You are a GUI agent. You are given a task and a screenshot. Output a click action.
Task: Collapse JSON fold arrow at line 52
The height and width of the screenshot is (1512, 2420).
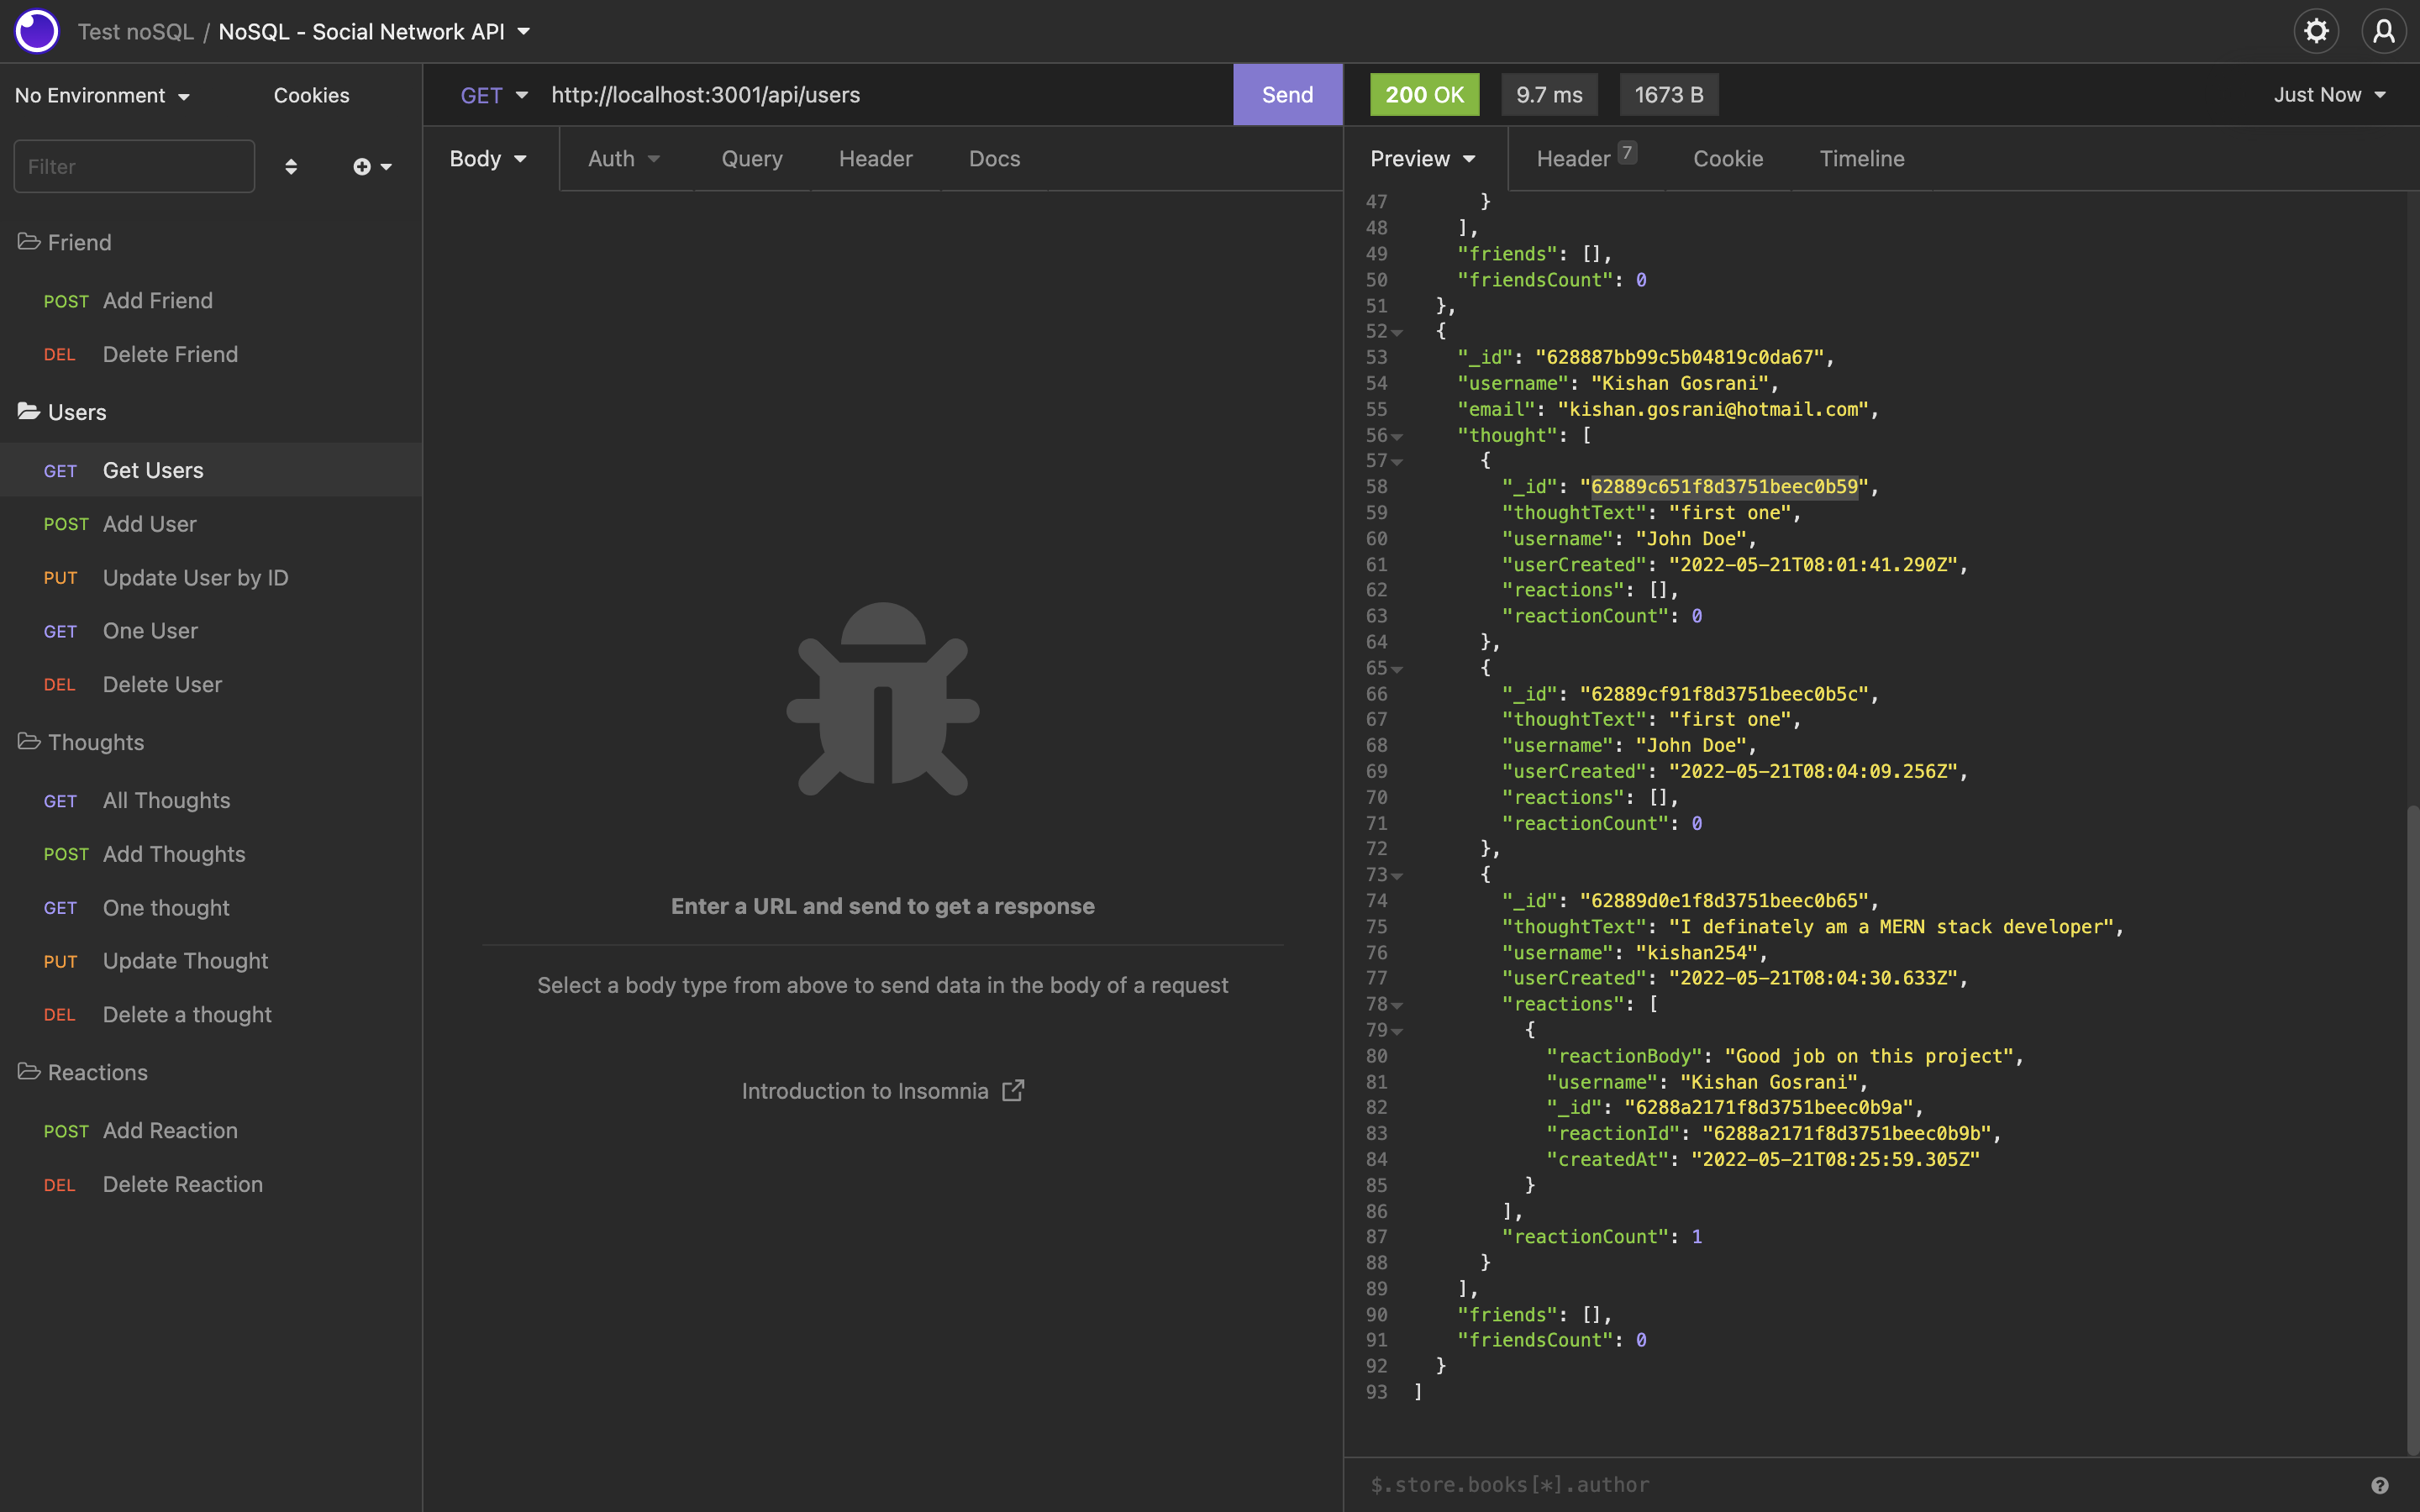[1397, 332]
